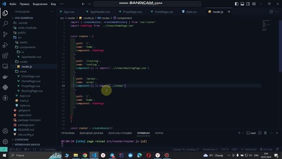Expand the .vscode folder
This screenshot has height=159, width=282.
click(x=22, y=23)
